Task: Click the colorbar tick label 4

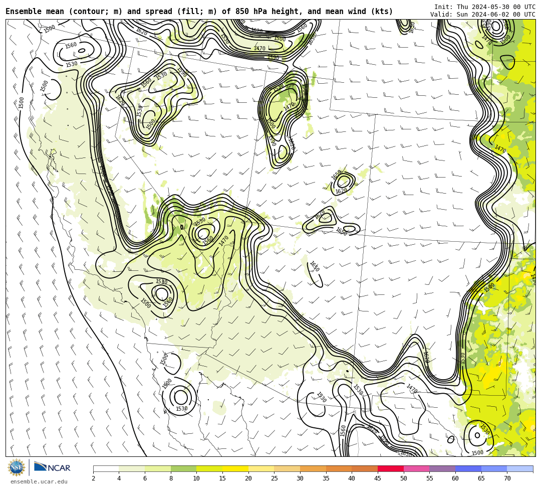Action: pos(119,478)
